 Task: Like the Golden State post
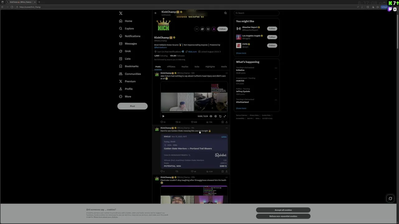click(x=194, y=171)
